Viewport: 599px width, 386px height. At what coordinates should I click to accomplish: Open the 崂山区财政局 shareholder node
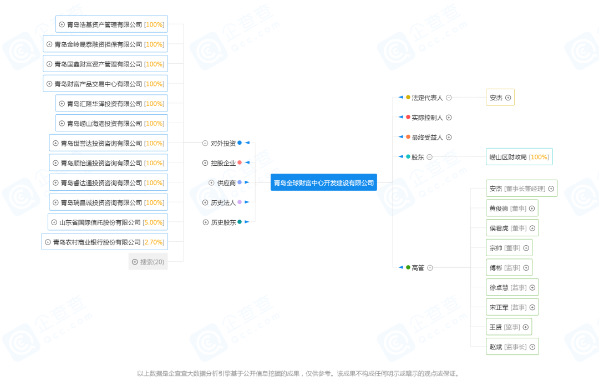[519, 157]
